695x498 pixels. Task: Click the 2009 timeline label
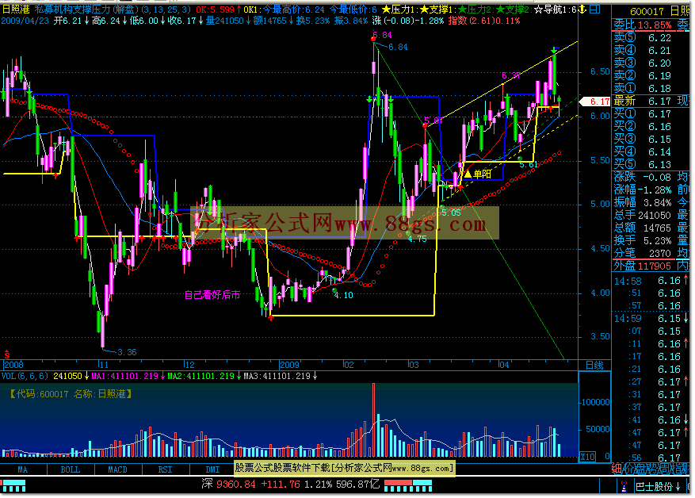290,365
